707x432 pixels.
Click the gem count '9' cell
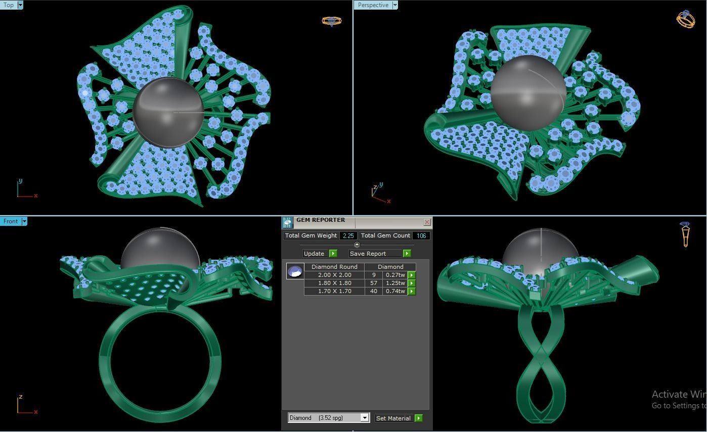[x=374, y=275]
